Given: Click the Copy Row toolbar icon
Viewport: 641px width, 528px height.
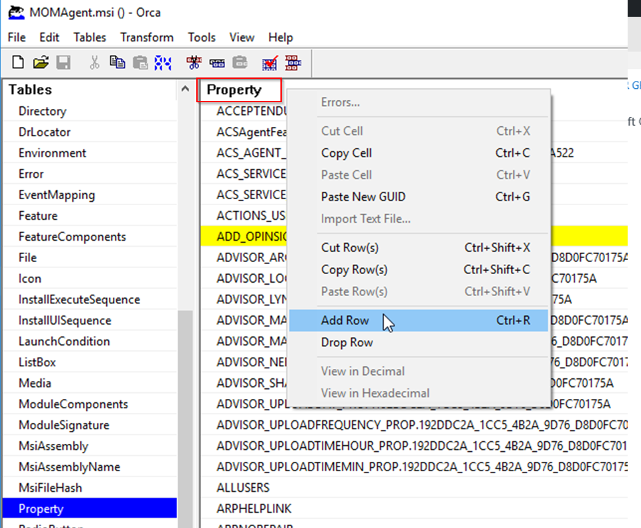Looking at the screenshot, I should click(216, 63).
